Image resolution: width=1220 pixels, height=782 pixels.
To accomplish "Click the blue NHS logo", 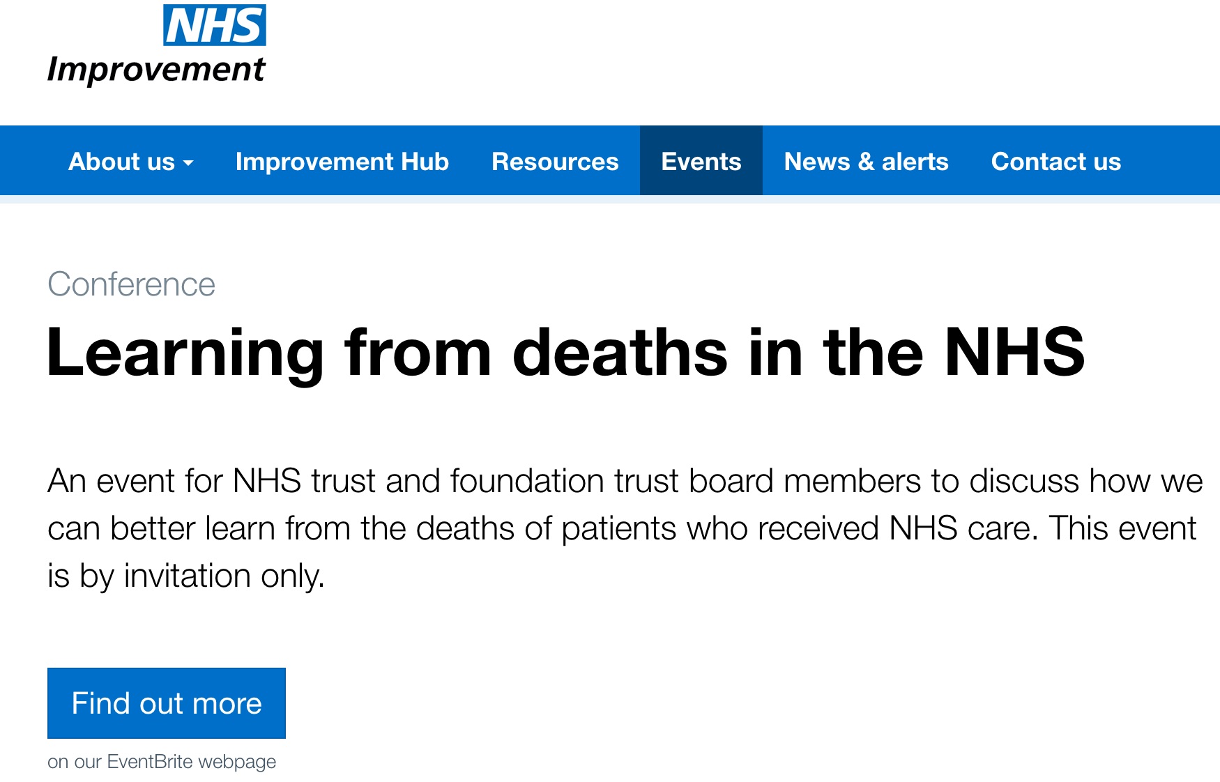I will coord(214,25).
